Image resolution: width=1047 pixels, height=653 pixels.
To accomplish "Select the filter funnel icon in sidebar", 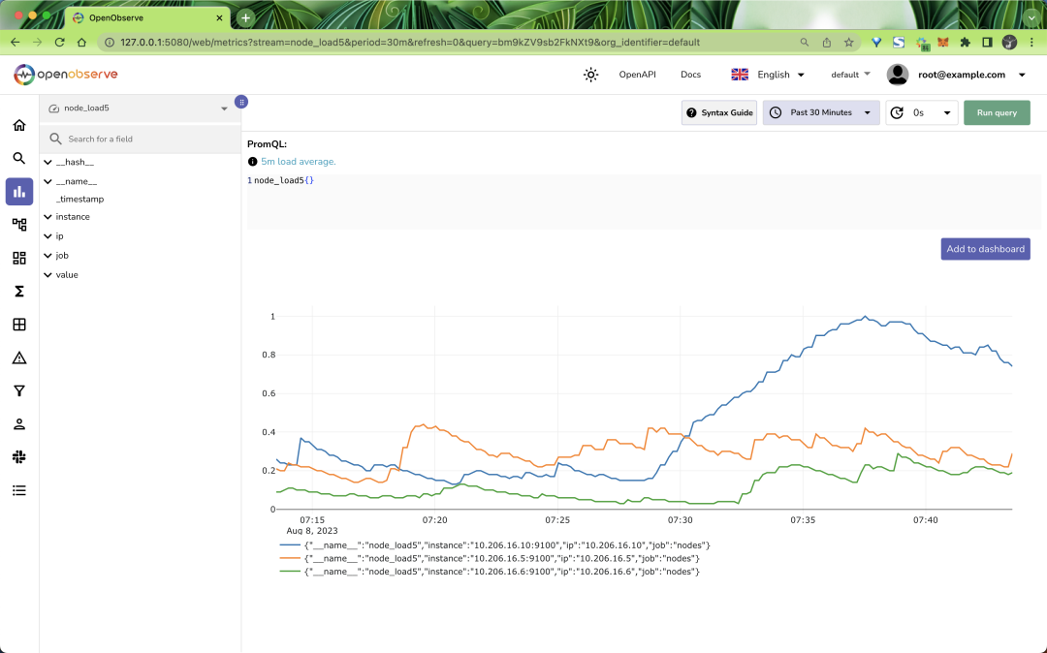I will [18, 390].
